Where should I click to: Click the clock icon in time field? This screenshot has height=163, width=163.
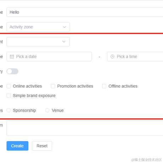(112, 57)
